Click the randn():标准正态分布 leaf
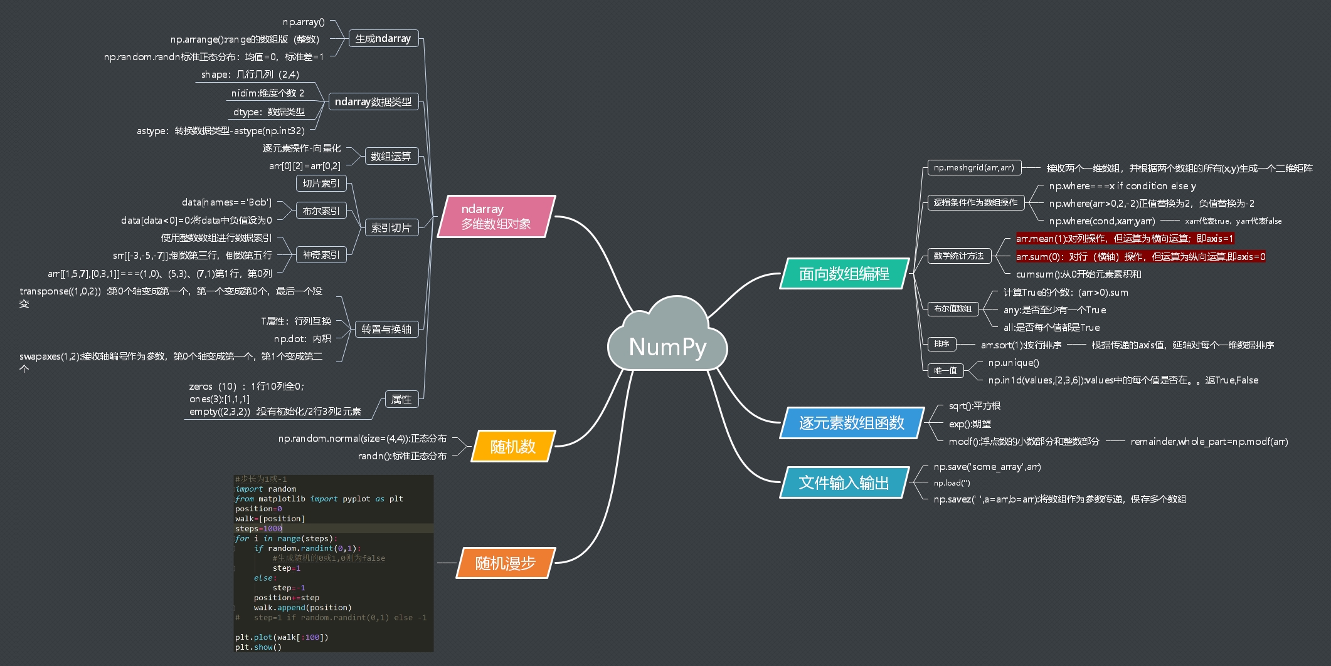 coord(402,456)
